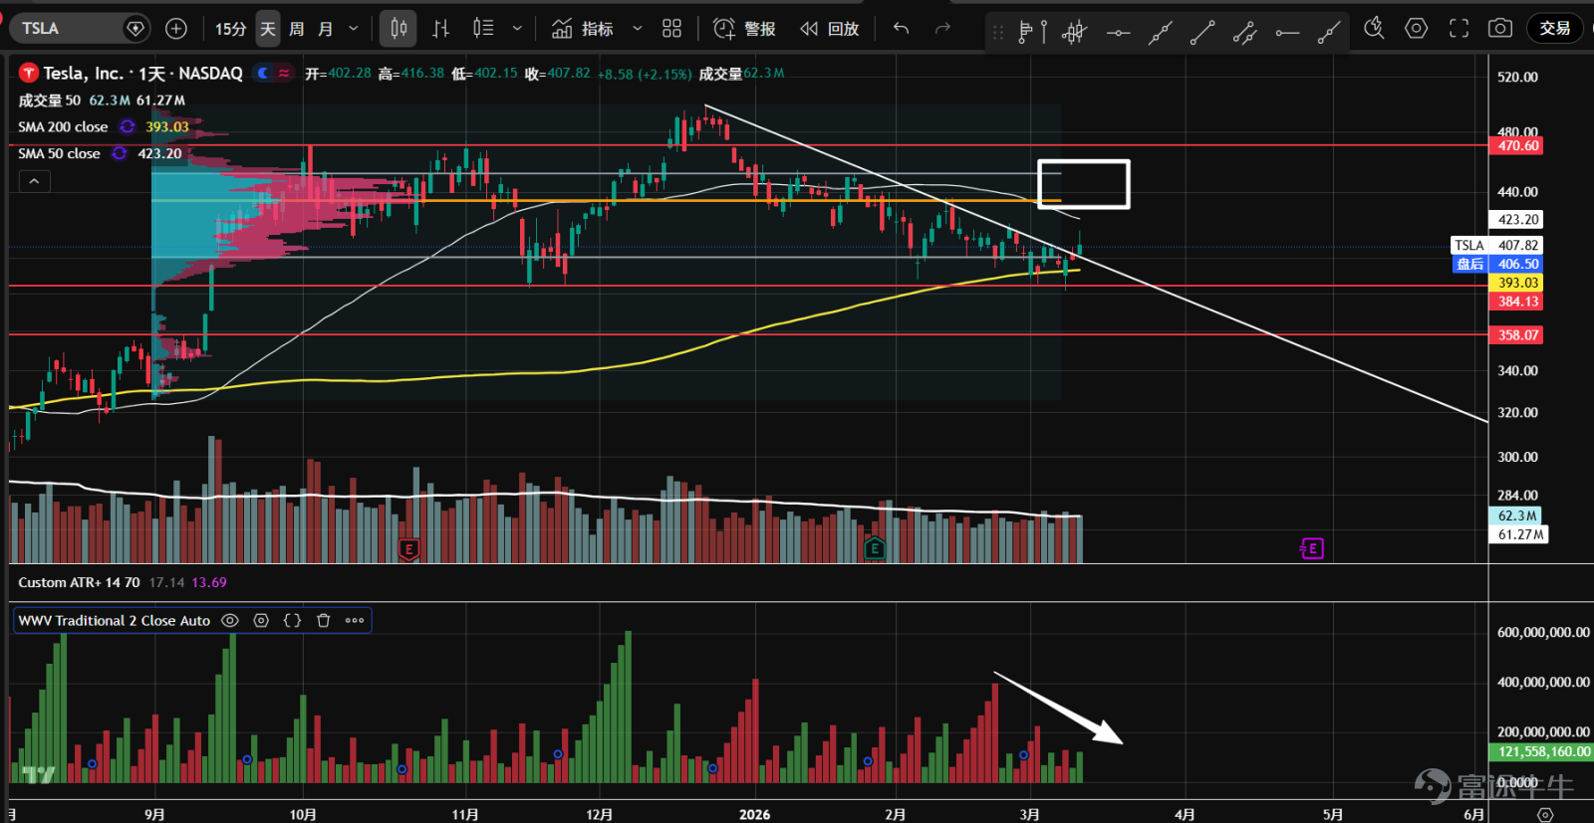Toggle the extended-hours session moon indicator
The height and width of the screenshot is (823, 1594).
pos(263,73)
